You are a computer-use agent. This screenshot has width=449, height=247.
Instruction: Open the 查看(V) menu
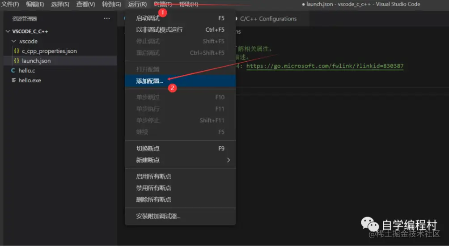pyautogui.click(x=85, y=4)
